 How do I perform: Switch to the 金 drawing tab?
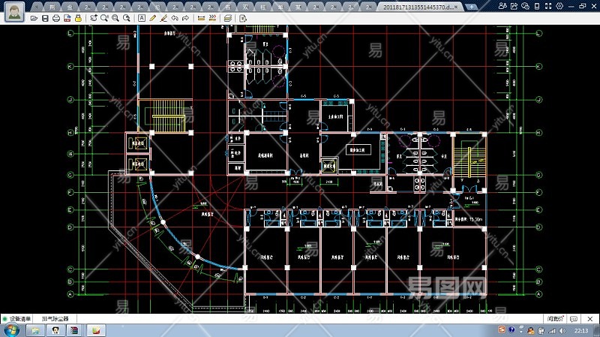point(70,7)
